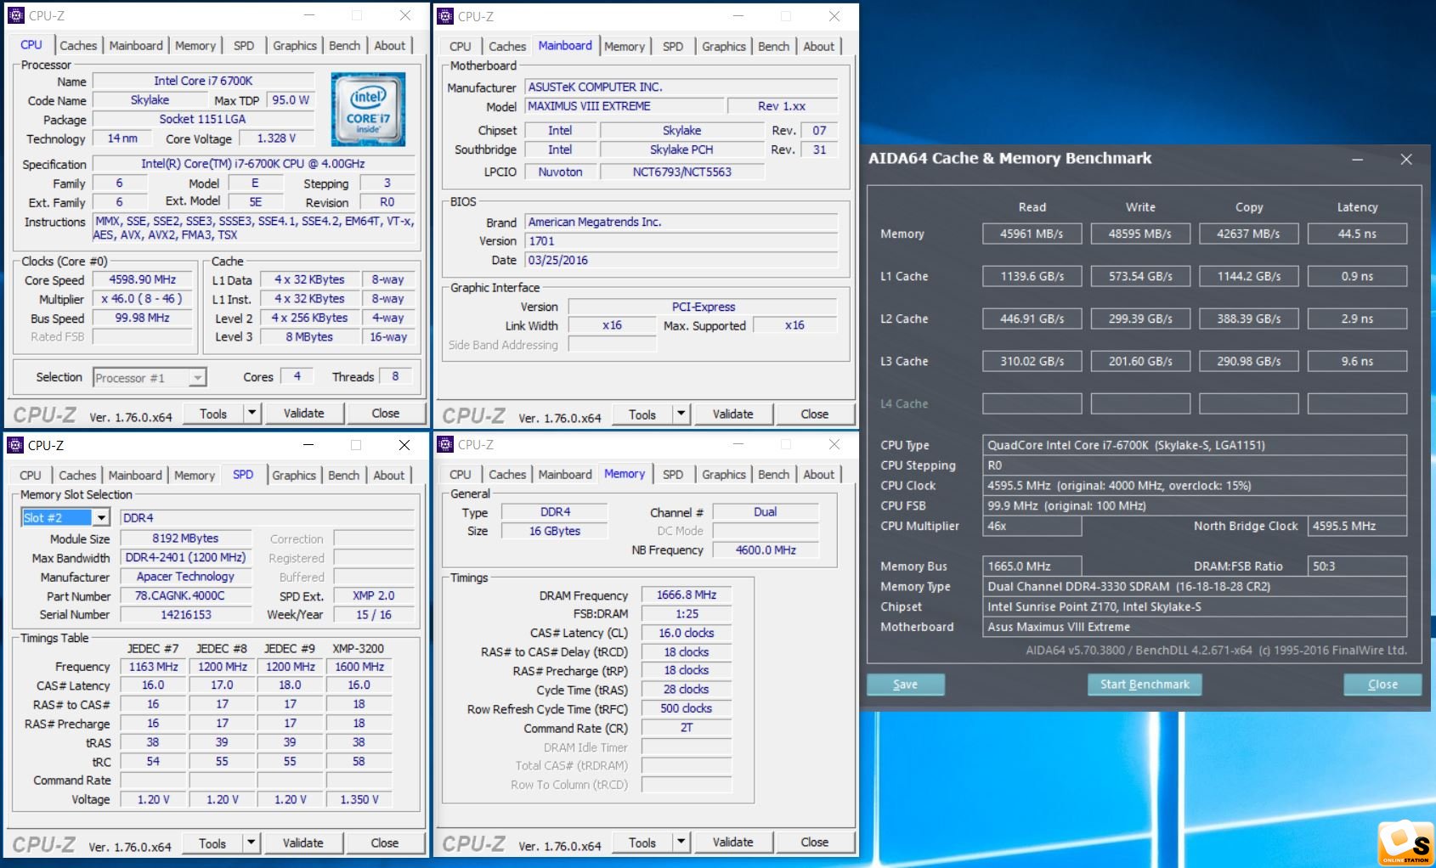
Task: Click Tools button in Mainboard window
Action: coord(642,414)
